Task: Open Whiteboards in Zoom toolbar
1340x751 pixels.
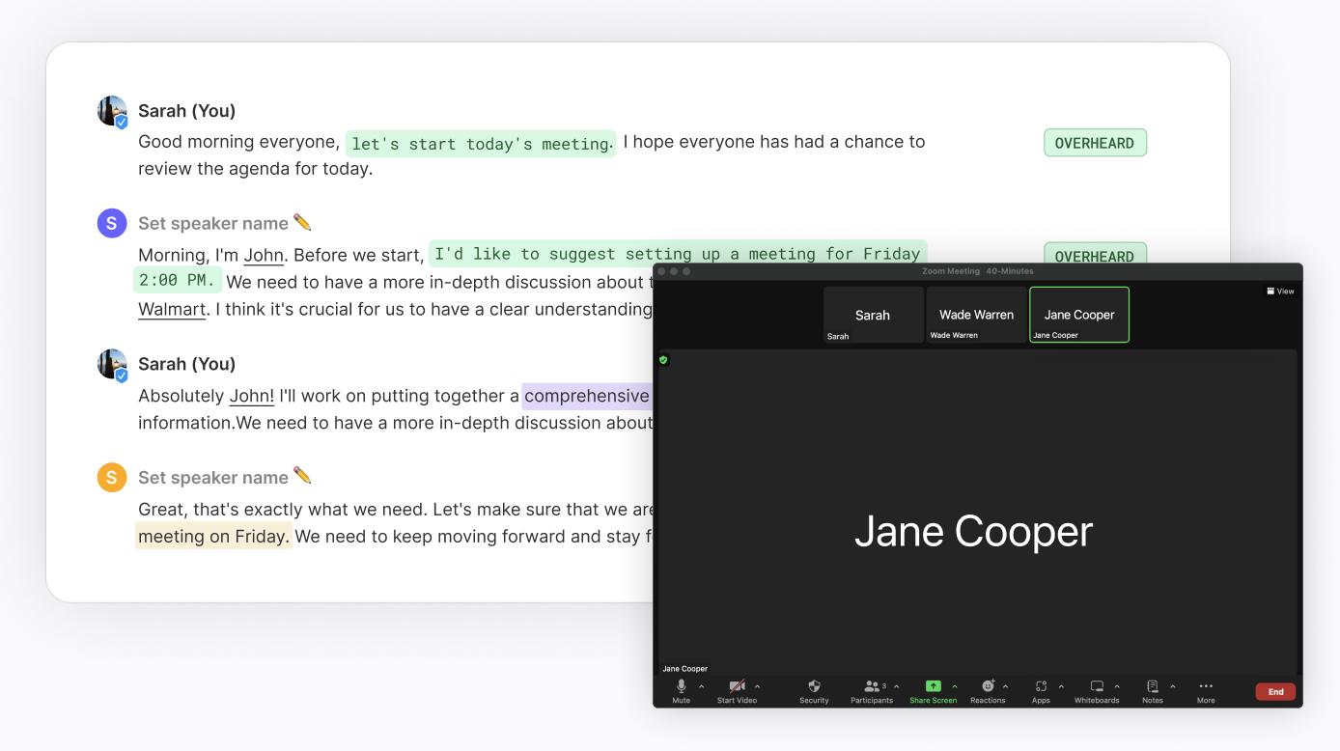Action: pos(1097,690)
